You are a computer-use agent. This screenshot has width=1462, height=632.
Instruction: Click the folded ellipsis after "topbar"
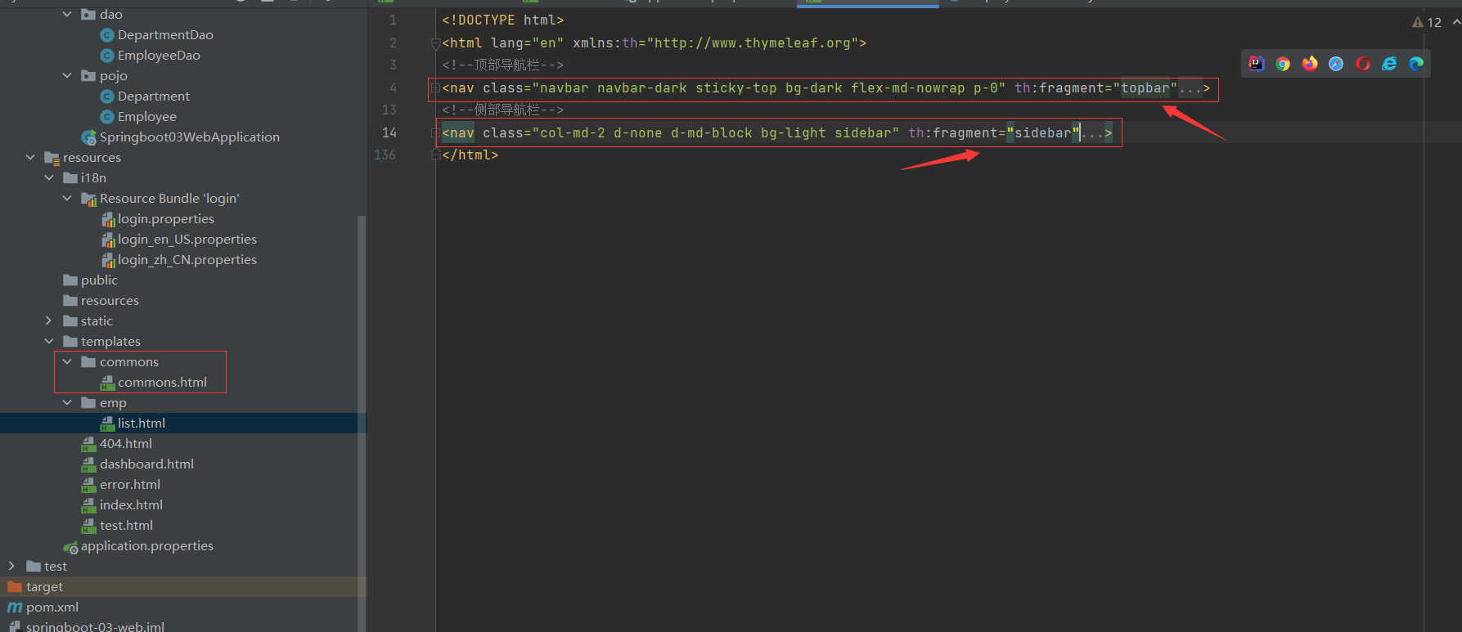pos(1190,88)
